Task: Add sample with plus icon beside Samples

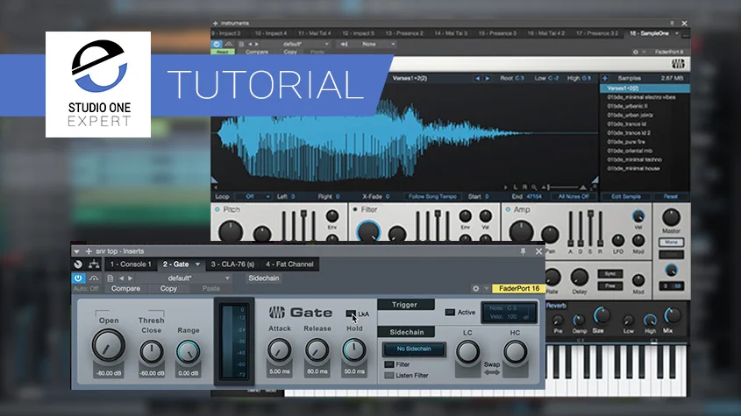Action: click(605, 79)
